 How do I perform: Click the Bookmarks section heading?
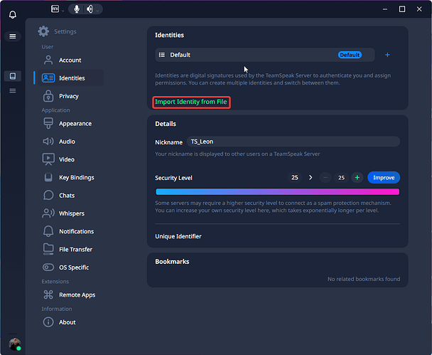[x=172, y=262]
